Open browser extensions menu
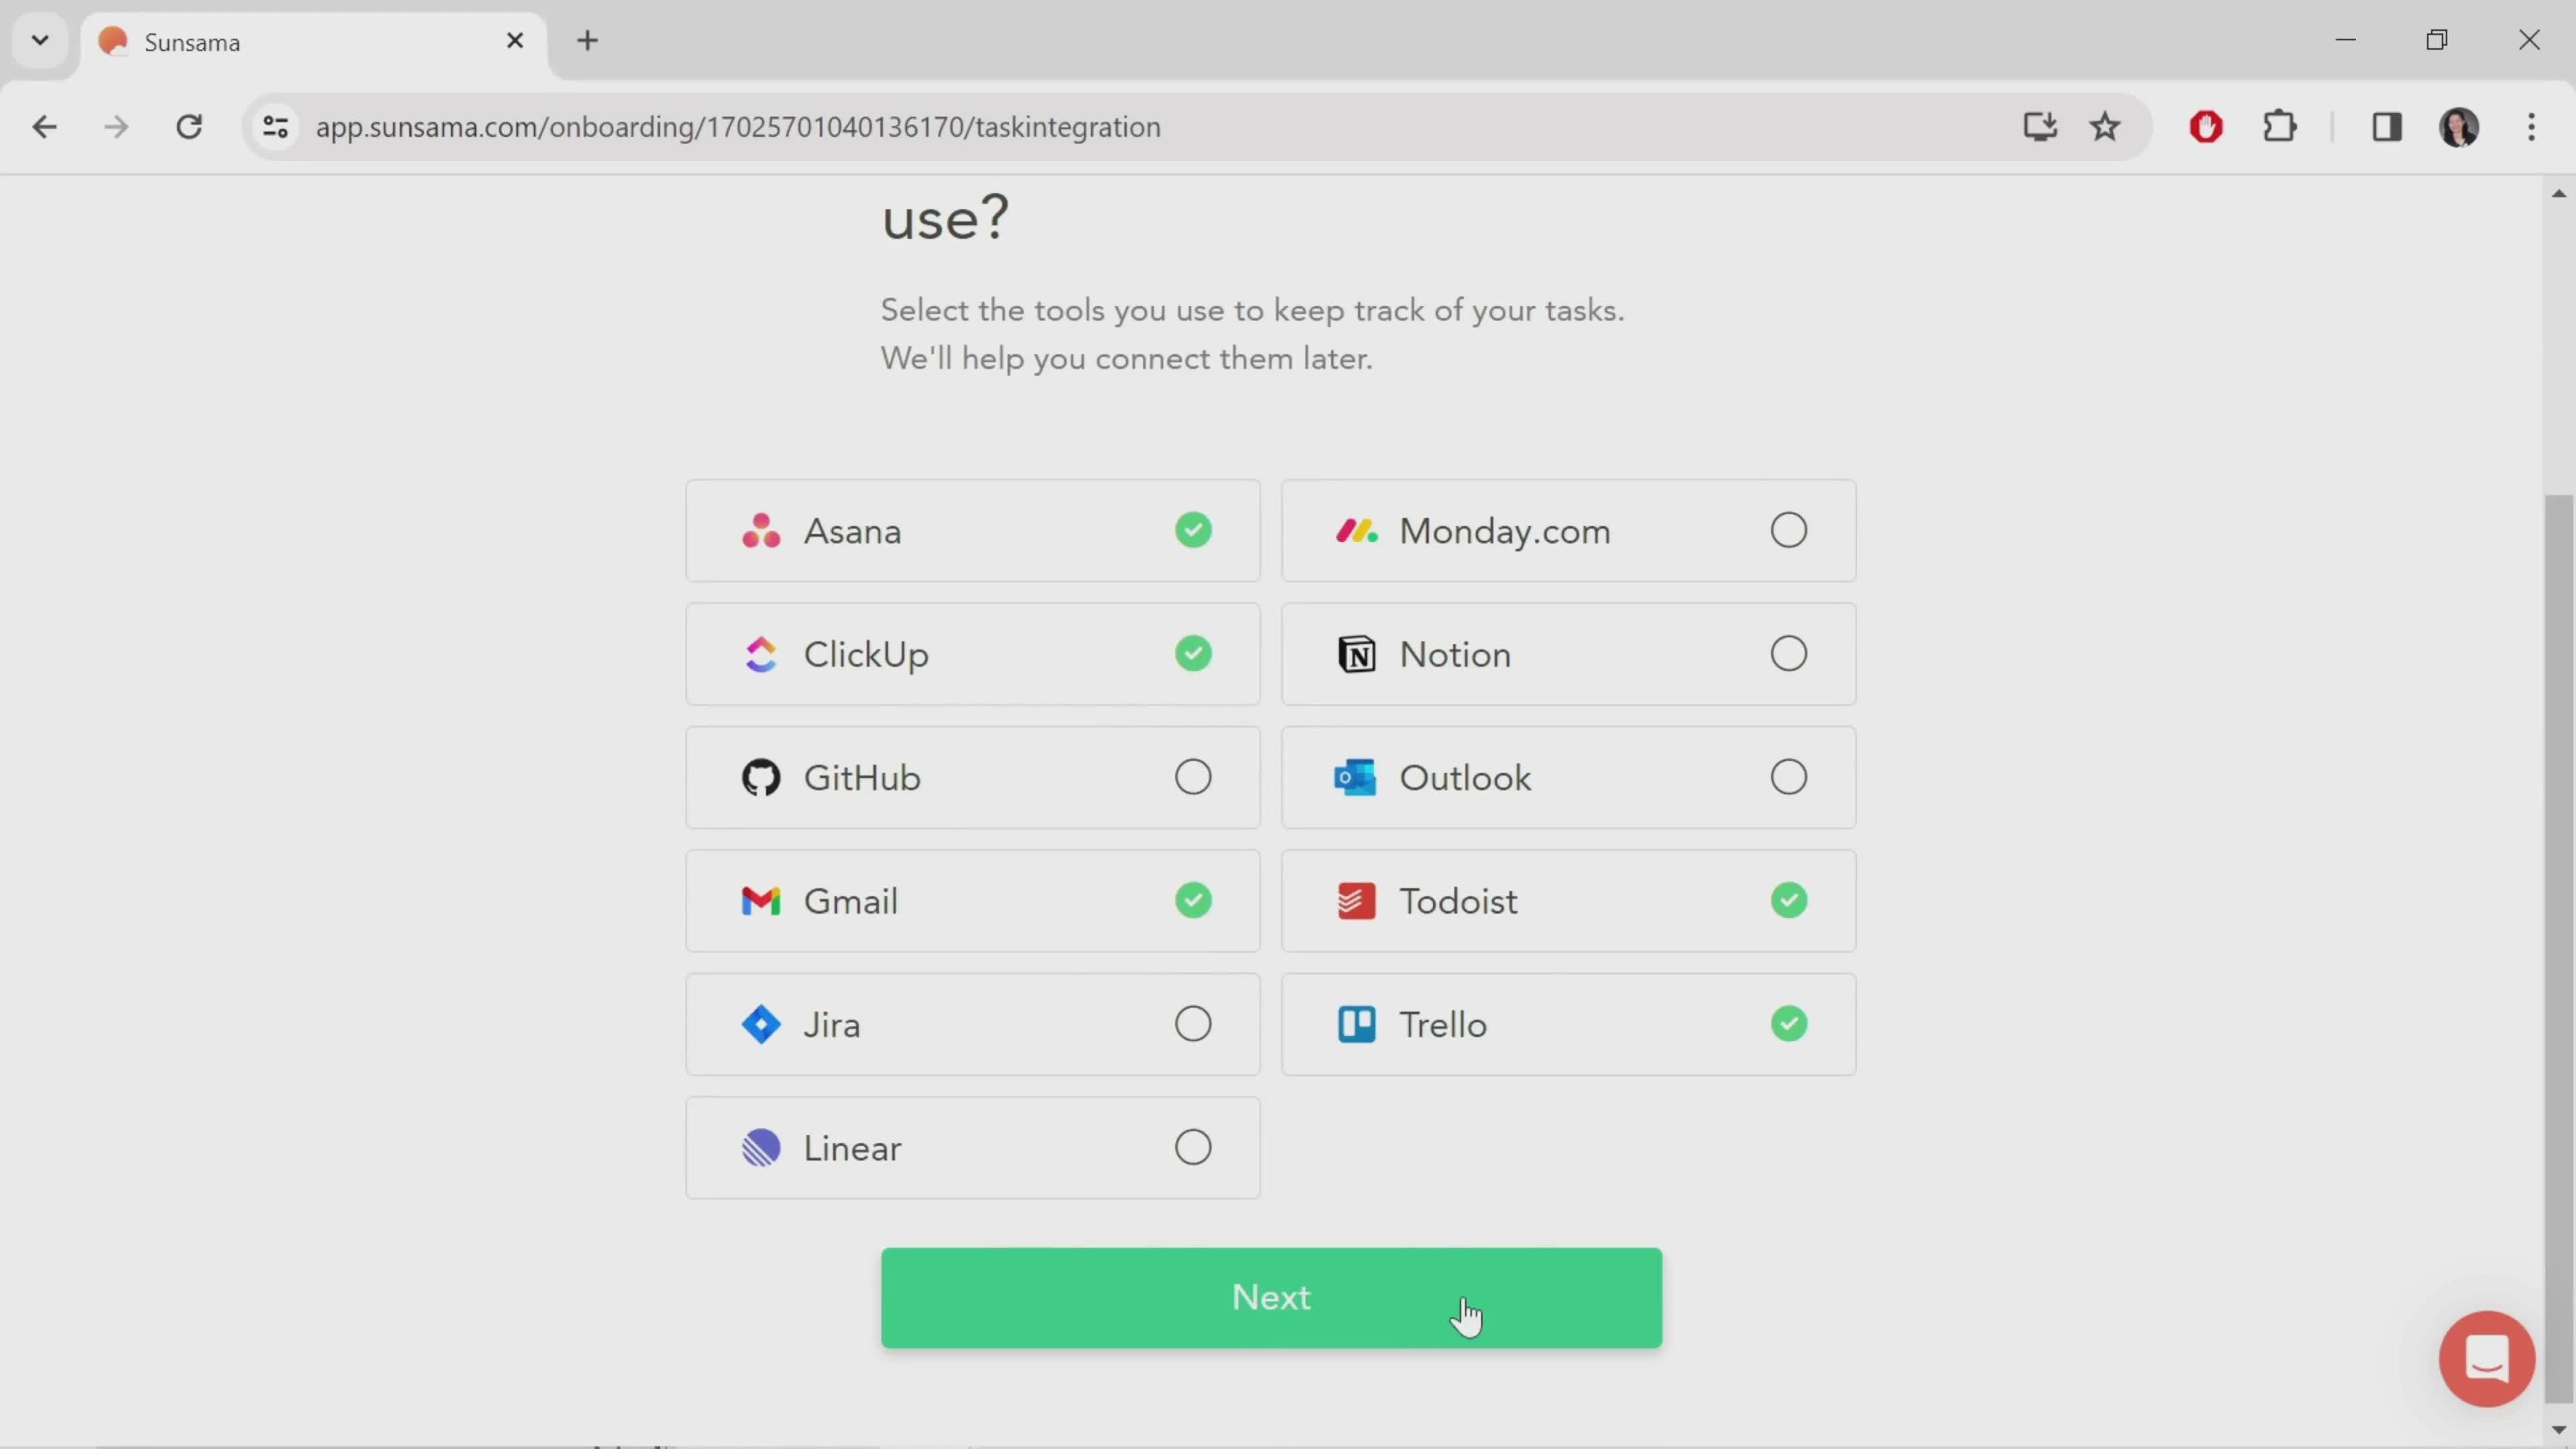This screenshot has height=1449, width=2576. (x=2282, y=125)
